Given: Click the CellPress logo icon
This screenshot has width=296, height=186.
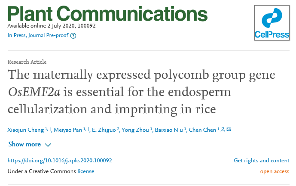Looking at the screenshot, I should [272, 24].
